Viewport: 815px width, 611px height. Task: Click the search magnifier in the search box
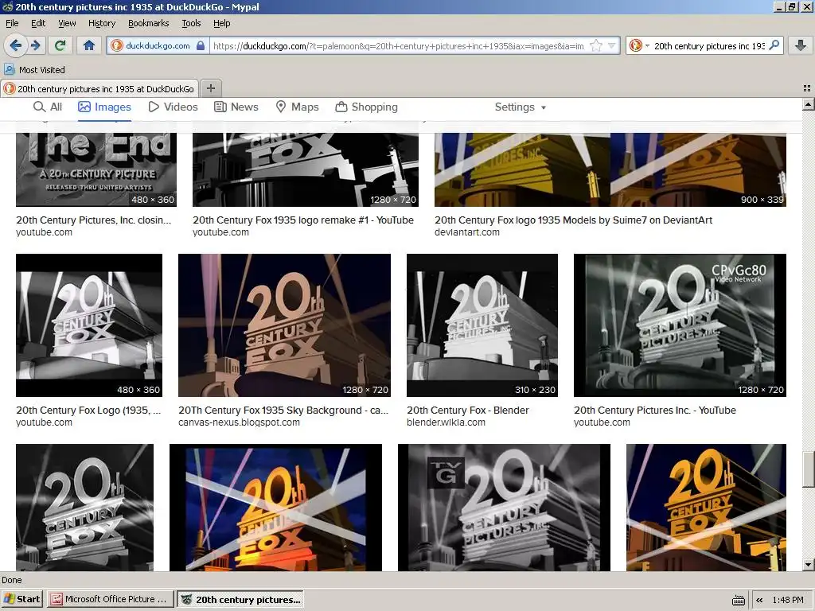[774, 45]
